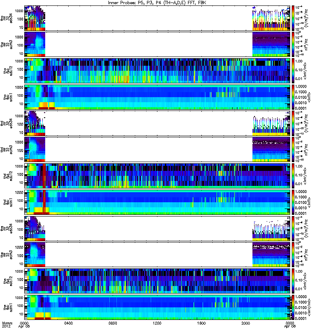The image size is (314, 335).
Task: Click the 'tha fff 32 scm3' y-axis label
Action: [x=7, y=44]
